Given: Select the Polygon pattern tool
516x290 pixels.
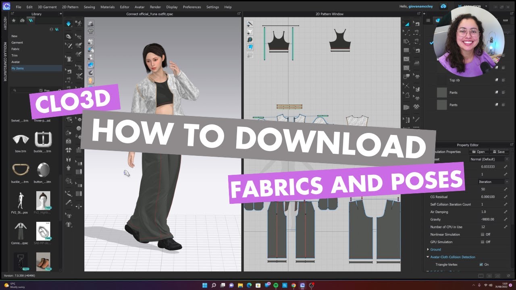Looking at the screenshot, I should tap(406, 41).
